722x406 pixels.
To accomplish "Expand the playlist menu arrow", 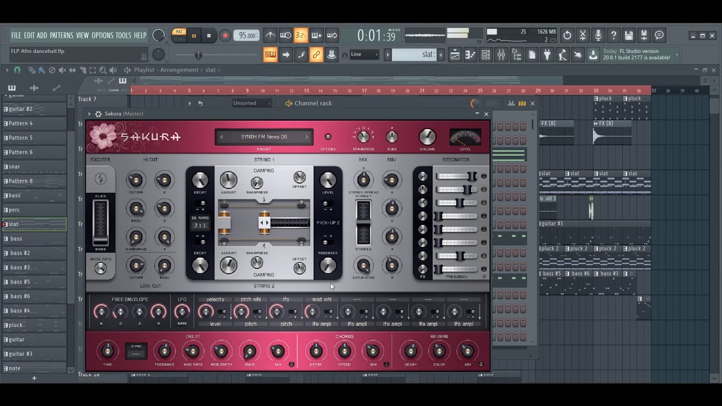I will tap(8, 70).
